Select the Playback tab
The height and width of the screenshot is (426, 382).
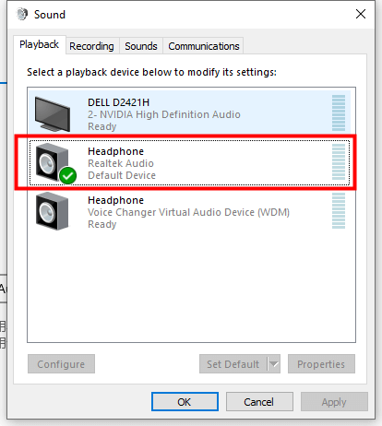pos(40,45)
